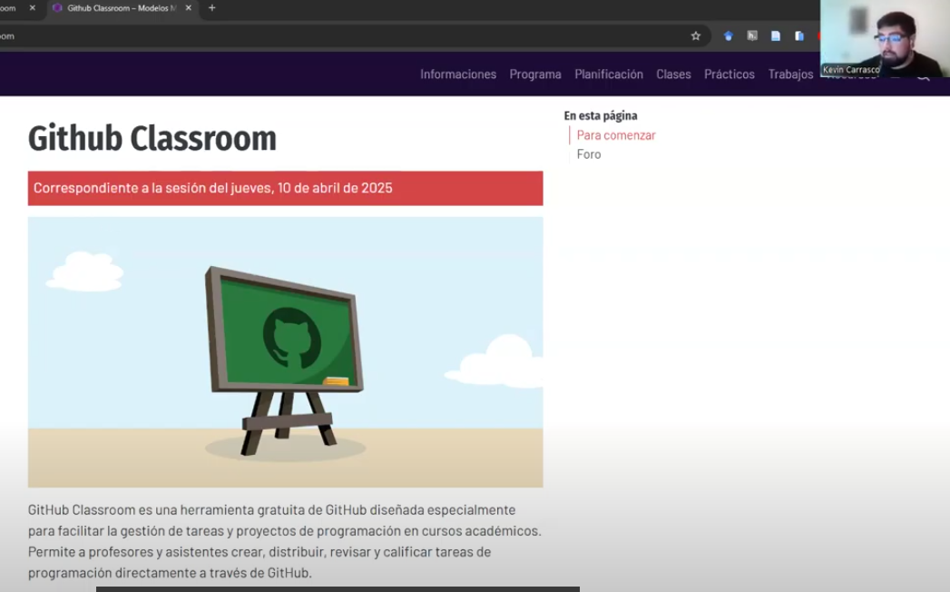Open the gray 'h.' extension icon
Image resolution: width=950 pixels, height=592 pixels.
click(752, 35)
